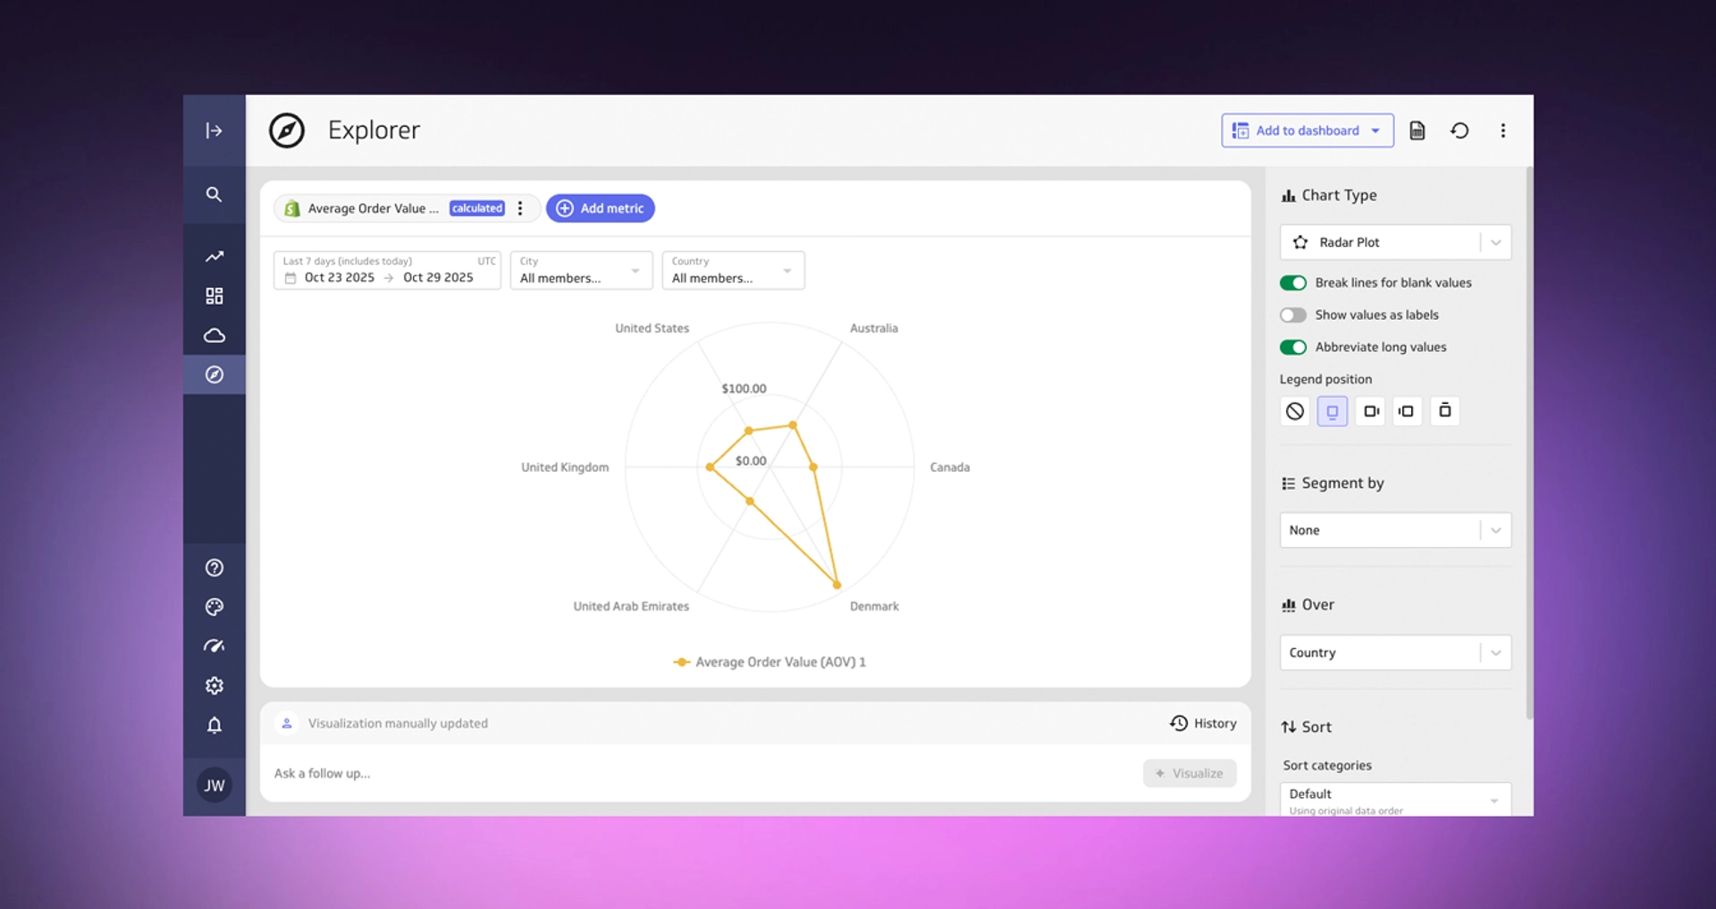Open the header three-dot more menu
Image resolution: width=1716 pixels, height=909 pixels.
point(1502,130)
